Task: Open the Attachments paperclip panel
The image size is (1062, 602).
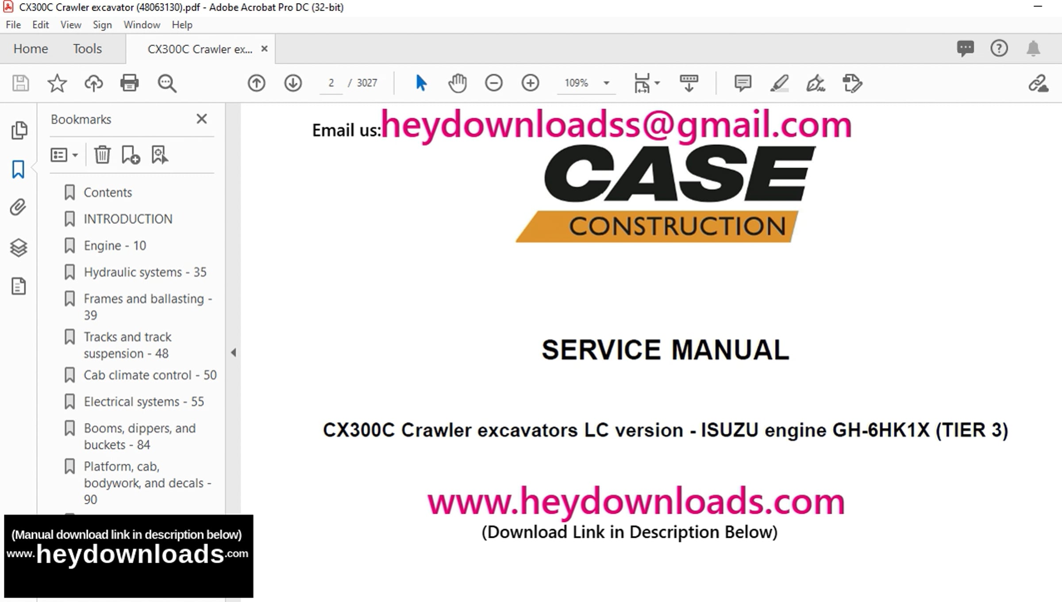Action: tap(18, 207)
